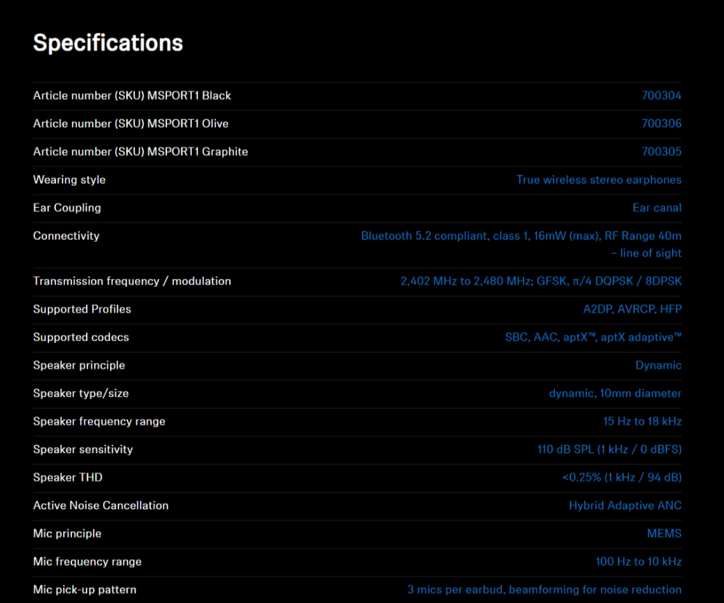Click SKU value 700306
Screen dimensions: 724x603
tap(661, 124)
